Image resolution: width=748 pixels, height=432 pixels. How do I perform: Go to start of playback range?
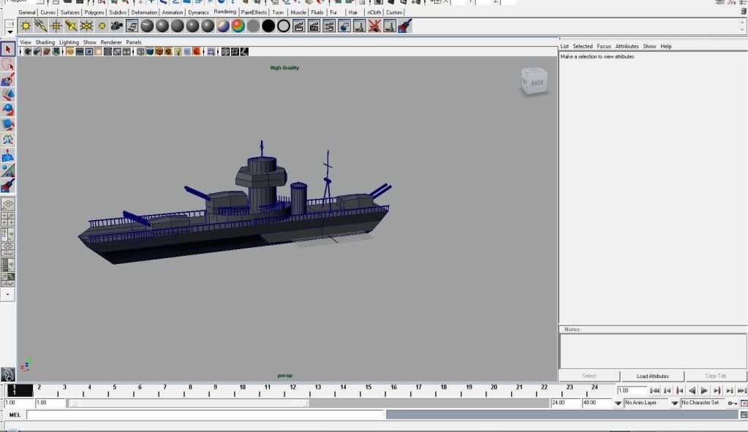point(654,390)
